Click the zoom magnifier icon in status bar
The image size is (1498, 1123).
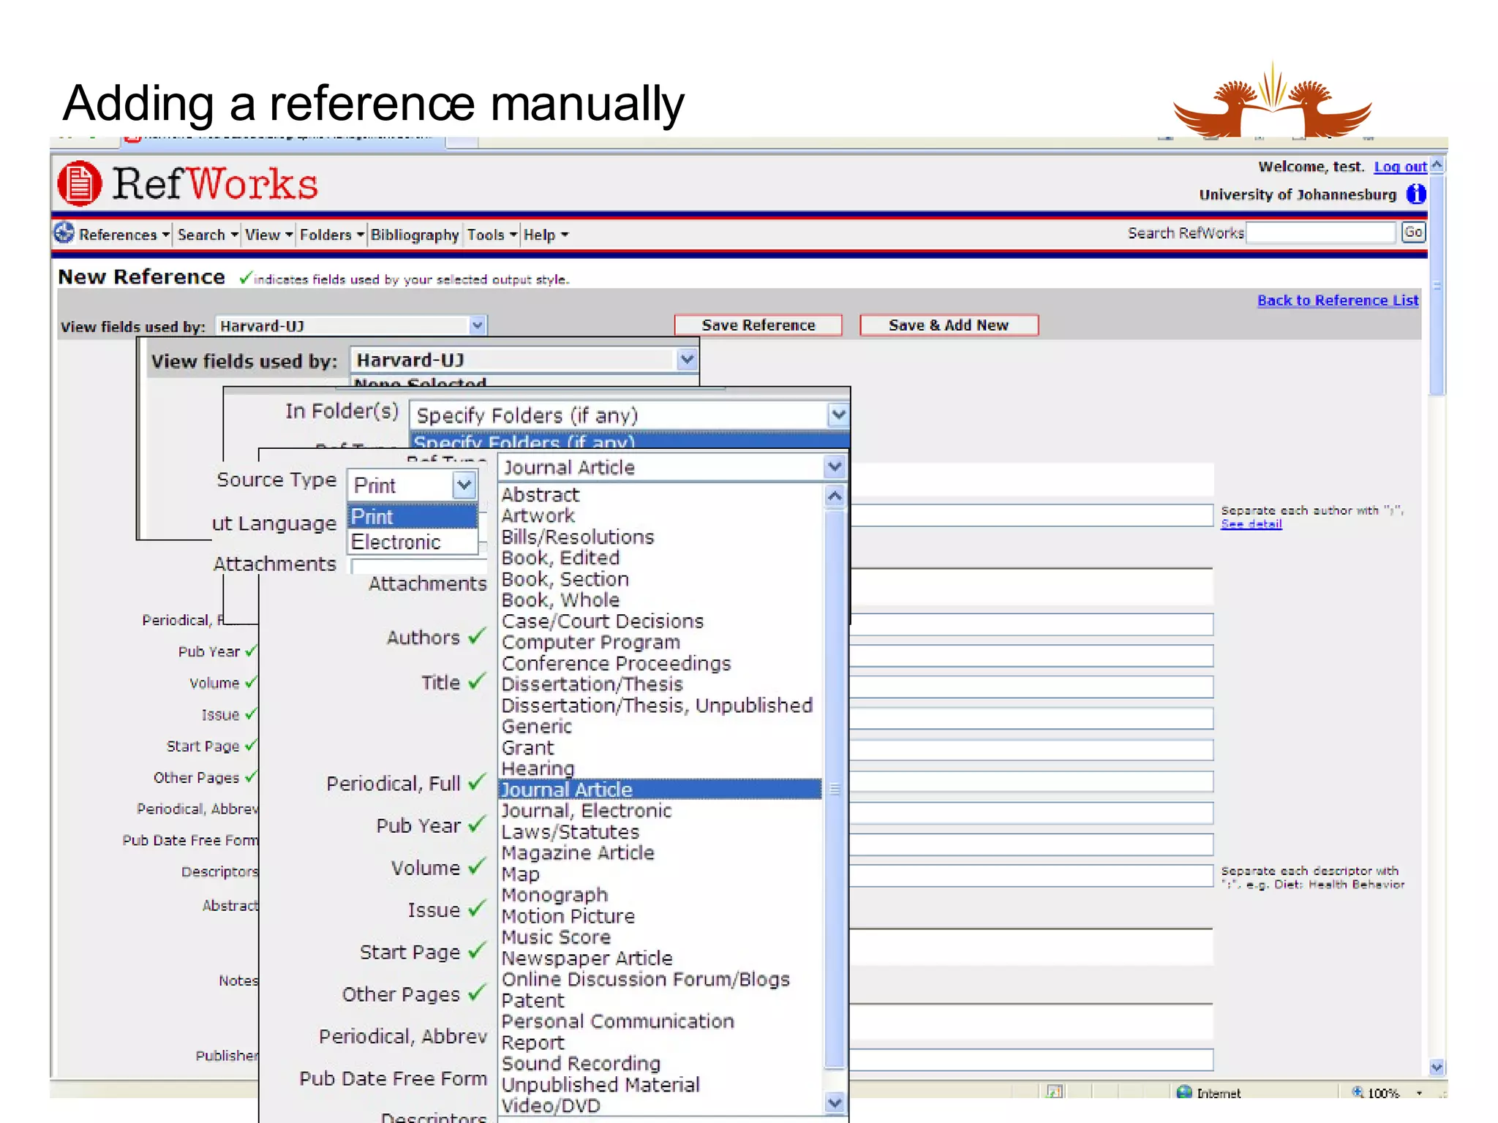(1358, 1092)
